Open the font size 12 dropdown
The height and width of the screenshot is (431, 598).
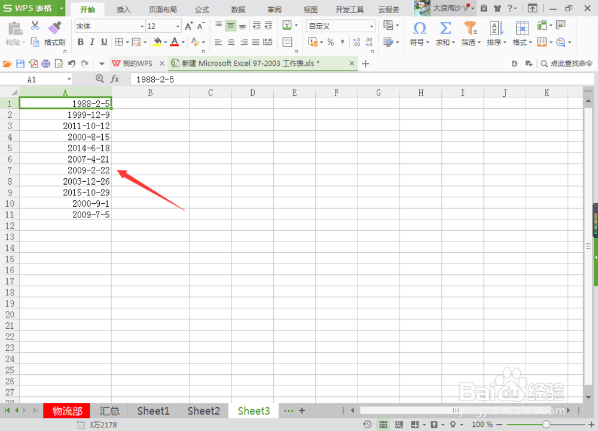pyautogui.click(x=178, y=26)
